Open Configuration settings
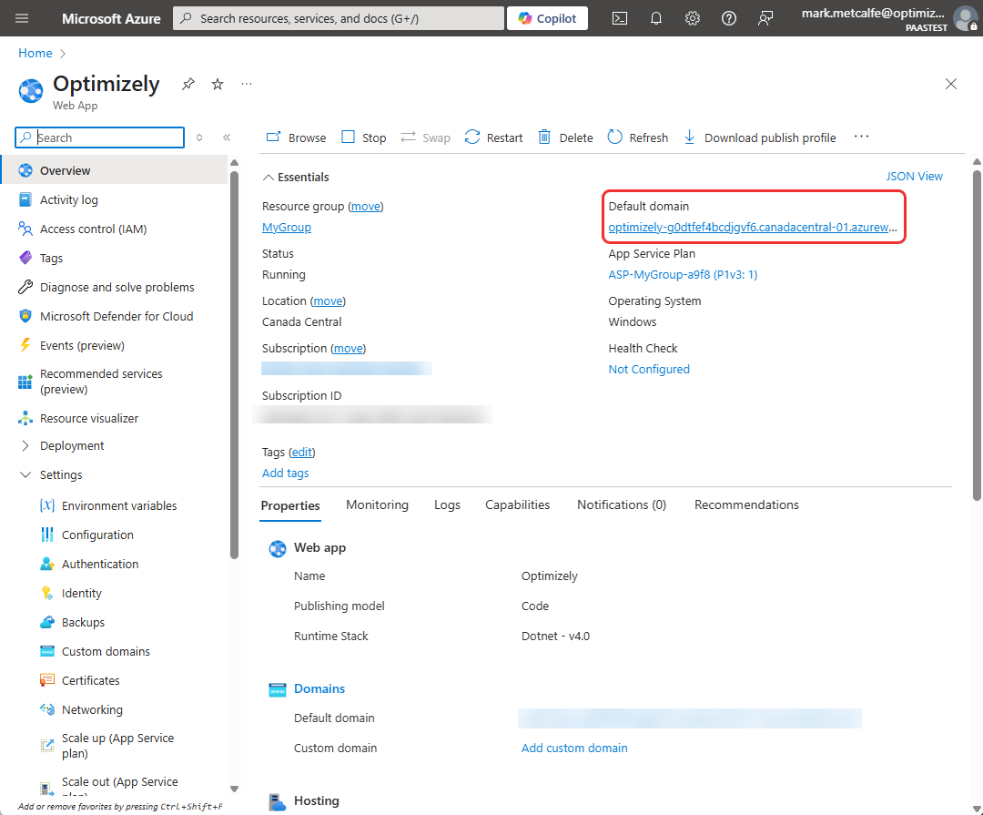This screenshot has width=983, height=815. (97, 535)
